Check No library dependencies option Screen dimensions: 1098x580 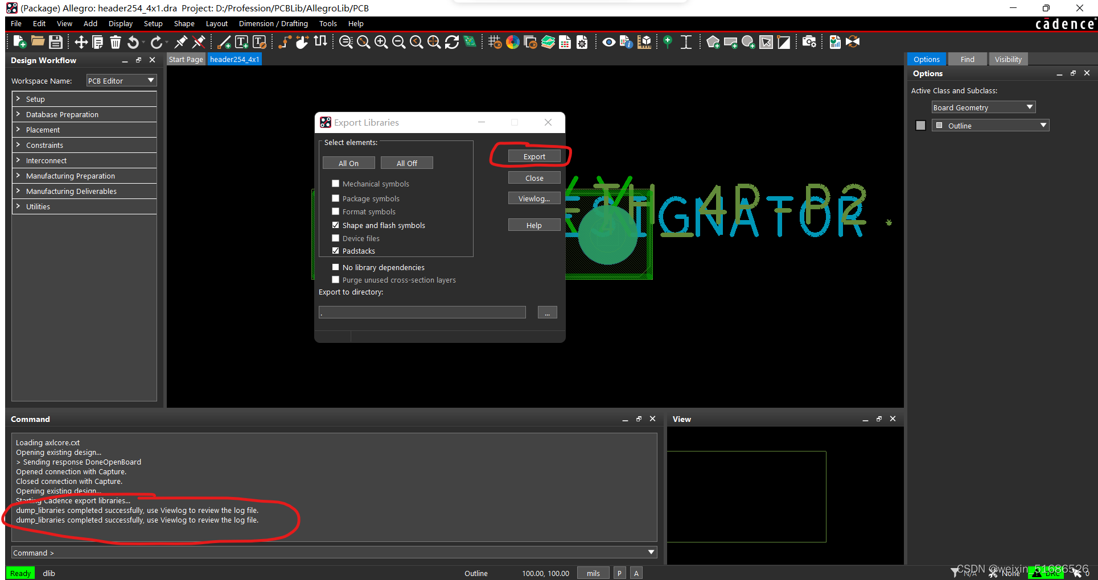(x=336, y=267)
